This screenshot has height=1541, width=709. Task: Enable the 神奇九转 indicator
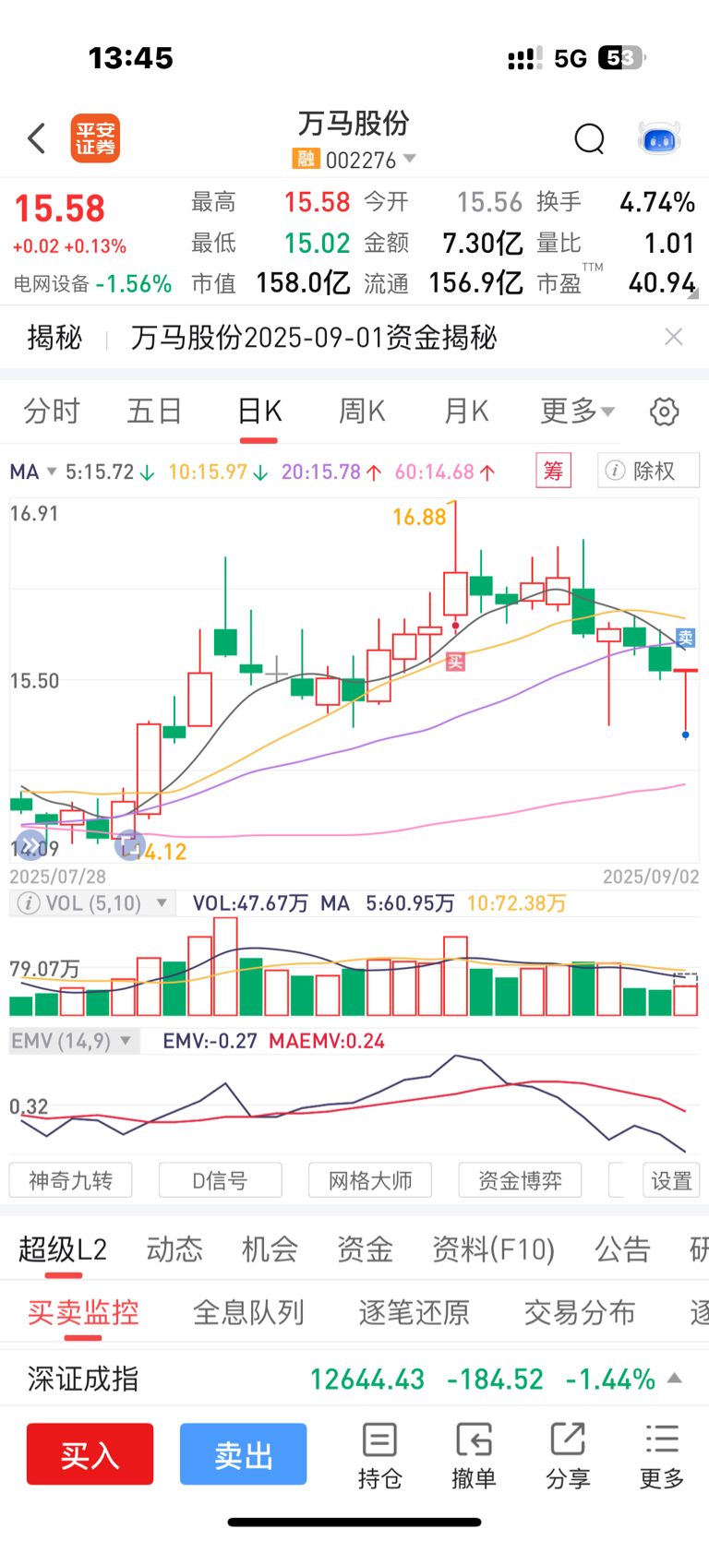click(x=71, y=1180)
